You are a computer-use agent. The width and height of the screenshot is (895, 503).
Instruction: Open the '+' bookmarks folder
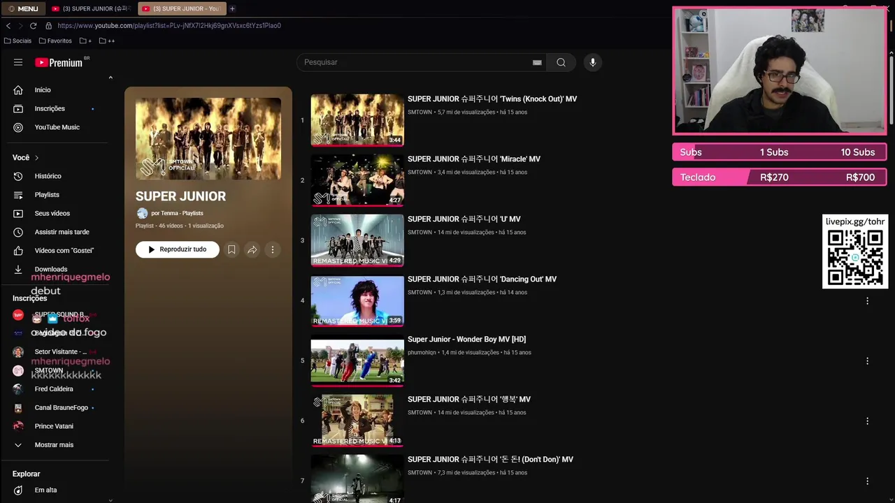tap(85, 41)
